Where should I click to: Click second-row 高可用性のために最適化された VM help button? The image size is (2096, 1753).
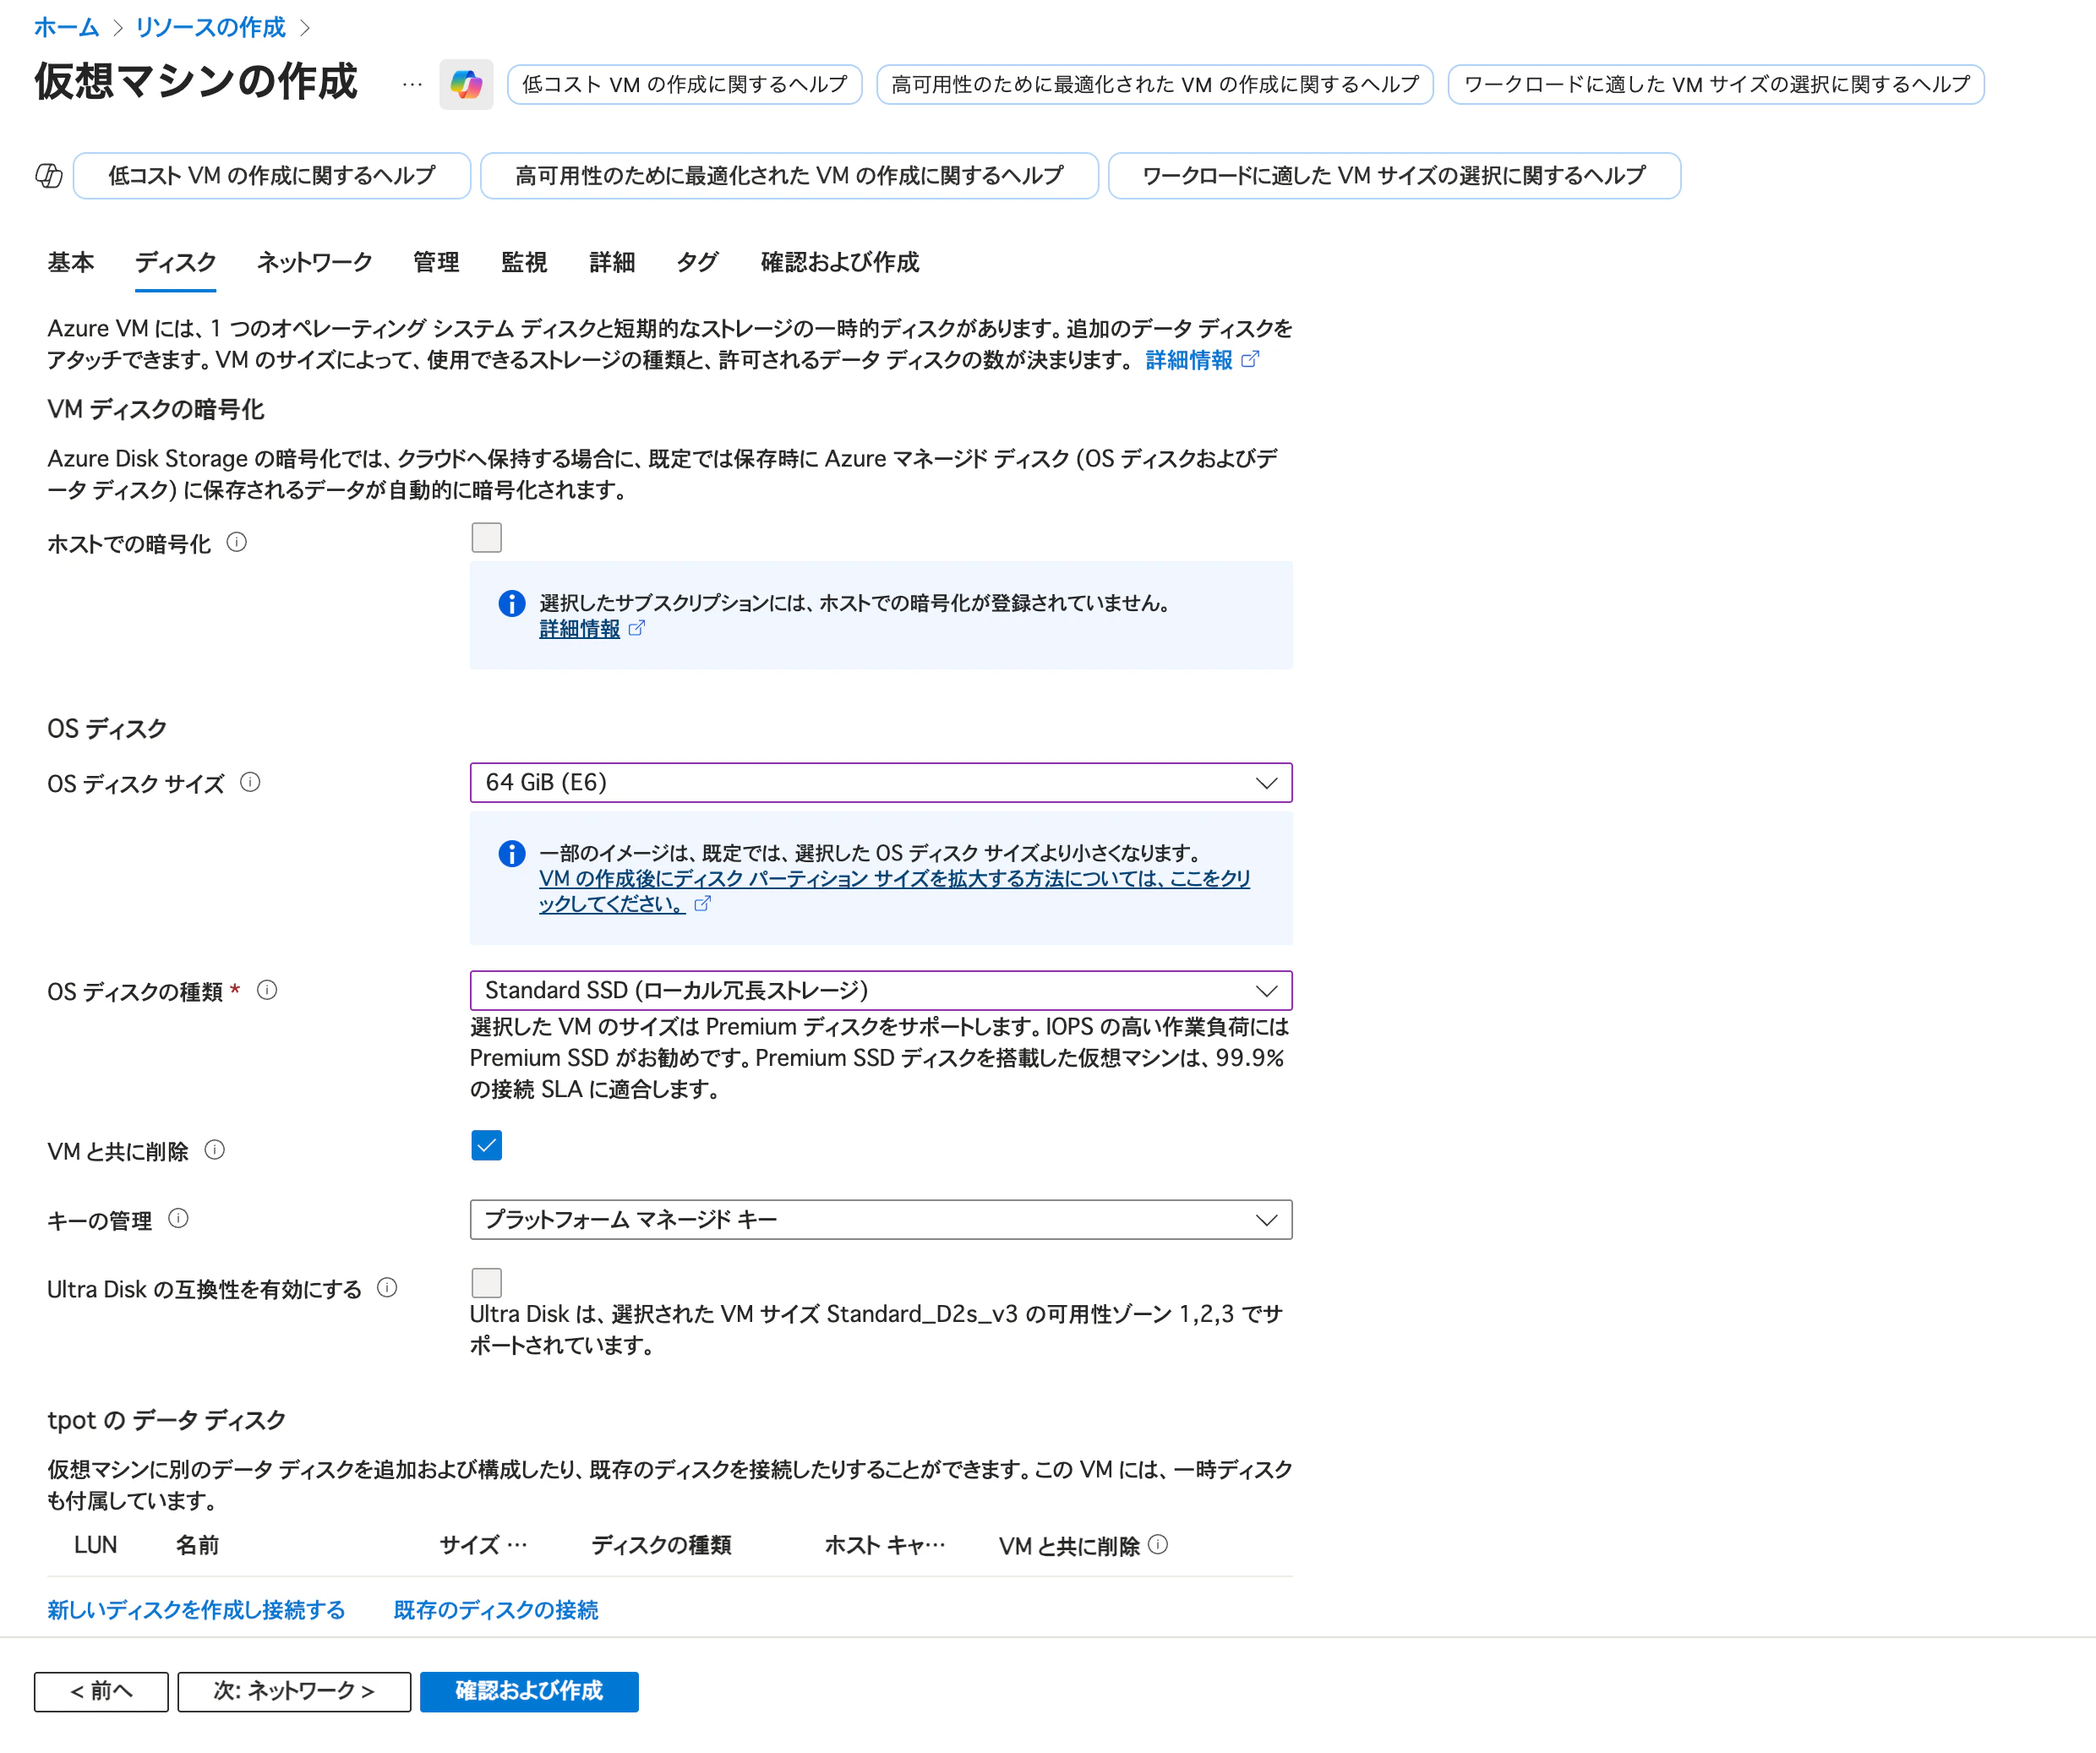point(789,176)
